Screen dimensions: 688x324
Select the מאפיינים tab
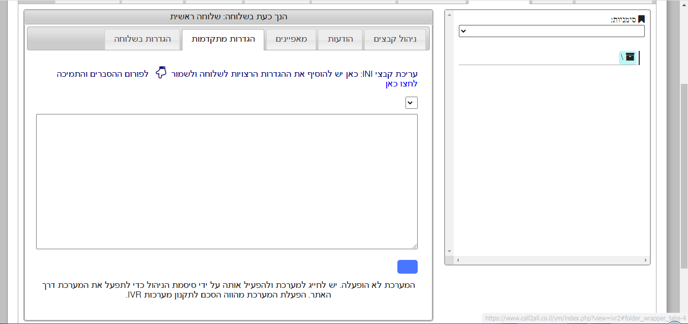[291, 39]
